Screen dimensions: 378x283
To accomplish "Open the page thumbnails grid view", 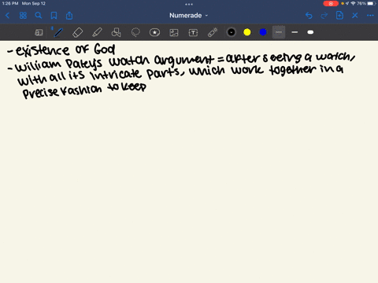I will click(x=23, y=16).
